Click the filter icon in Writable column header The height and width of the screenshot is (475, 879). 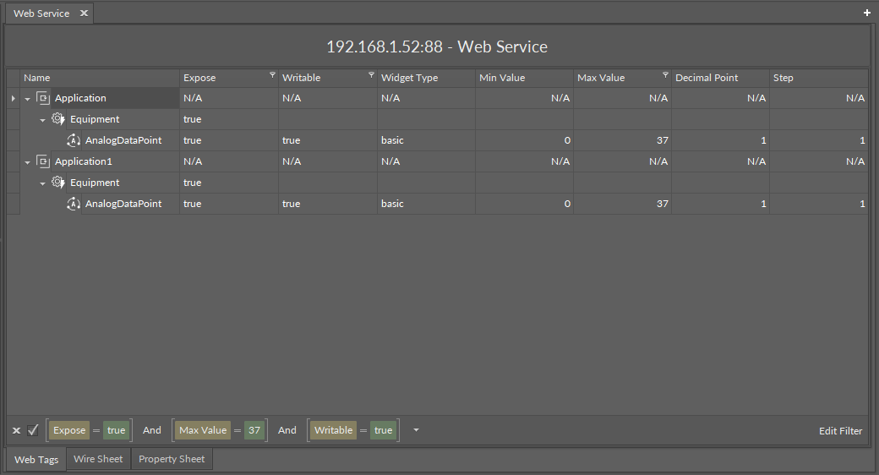coord(371,75)
